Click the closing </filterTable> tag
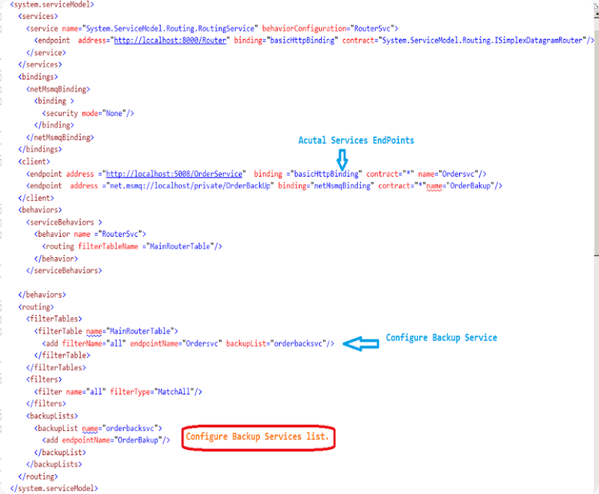Image resolution: width=599 pixels, height=494 pixels. (62, 355)
